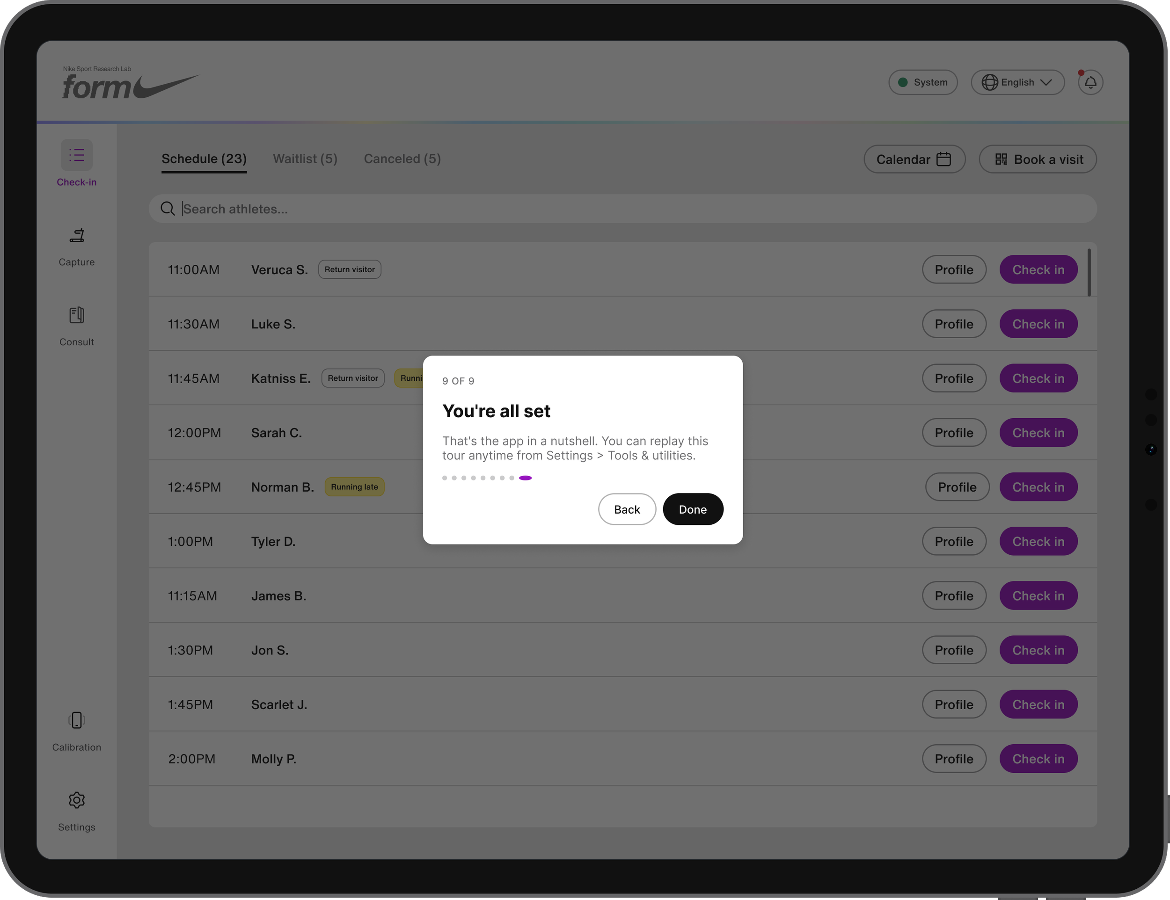The image size is (1170, 900).
Task: Click Katniss E. Return visitor tag
Action: pos(352,378)
